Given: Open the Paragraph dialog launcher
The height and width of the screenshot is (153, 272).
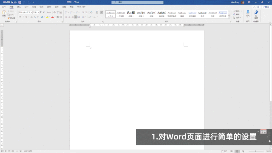Looking at the screenshot, I should (x=103, y=22).
